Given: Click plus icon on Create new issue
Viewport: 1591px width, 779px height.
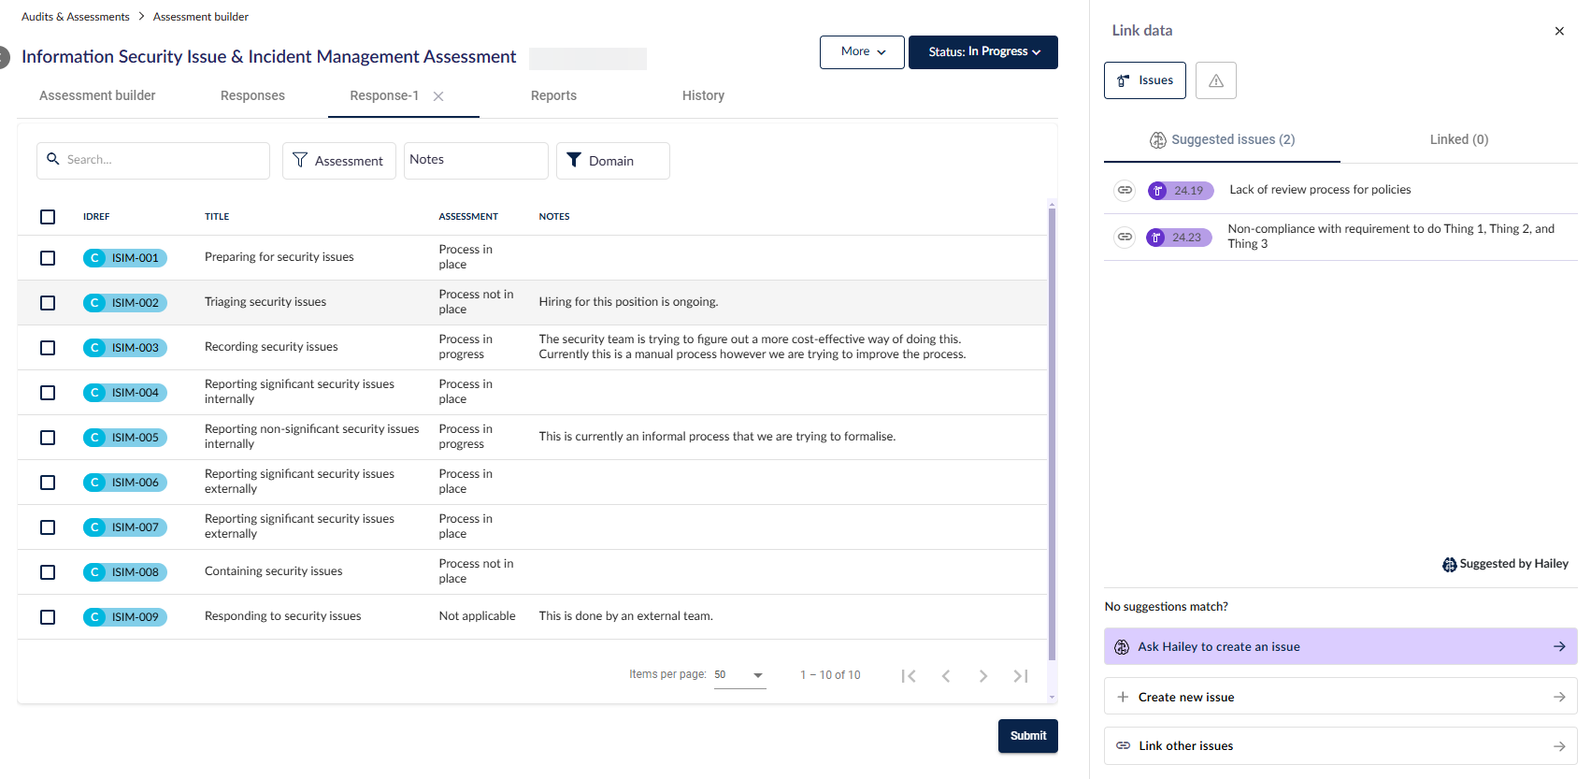Looking at the screenshot, I should click(1123, 697).
